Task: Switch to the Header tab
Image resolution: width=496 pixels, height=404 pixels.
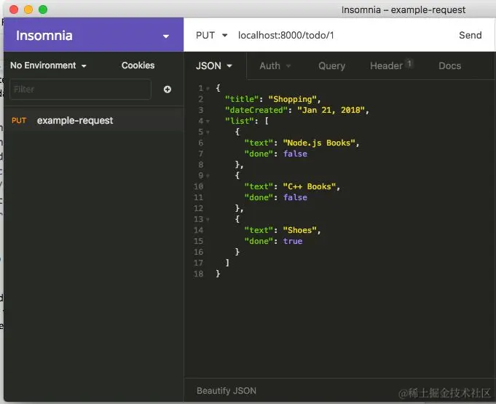Action: [x=386, y=66]
